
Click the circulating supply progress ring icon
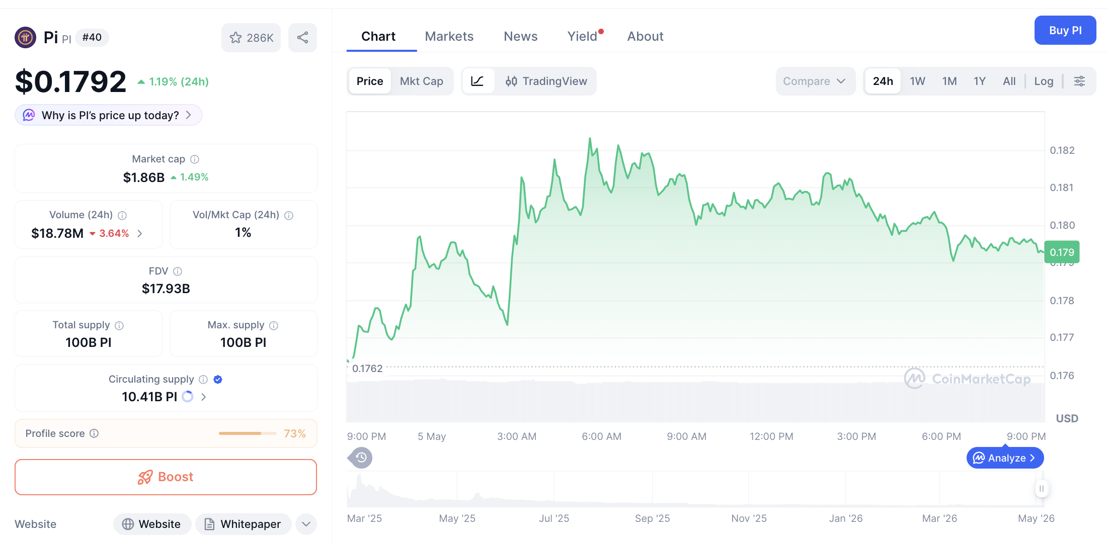coord(188,397)
